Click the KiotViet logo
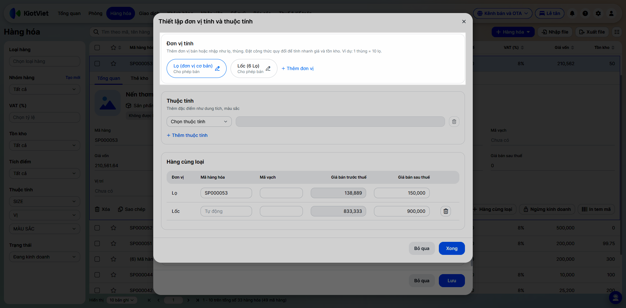Image resolution: width=626 pixels, height=308 pixels. point(29,13)
